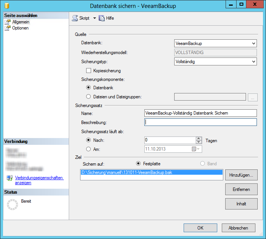Click the Inhalt button
Image resolution: width=266 pixels, height=239 pixels.
[241, 204]
